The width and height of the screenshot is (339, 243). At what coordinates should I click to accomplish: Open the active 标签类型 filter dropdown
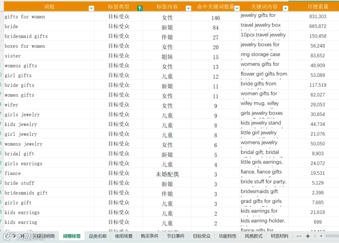coord(140,8)
